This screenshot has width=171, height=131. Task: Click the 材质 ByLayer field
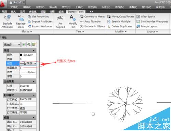[x=28, y=86]
